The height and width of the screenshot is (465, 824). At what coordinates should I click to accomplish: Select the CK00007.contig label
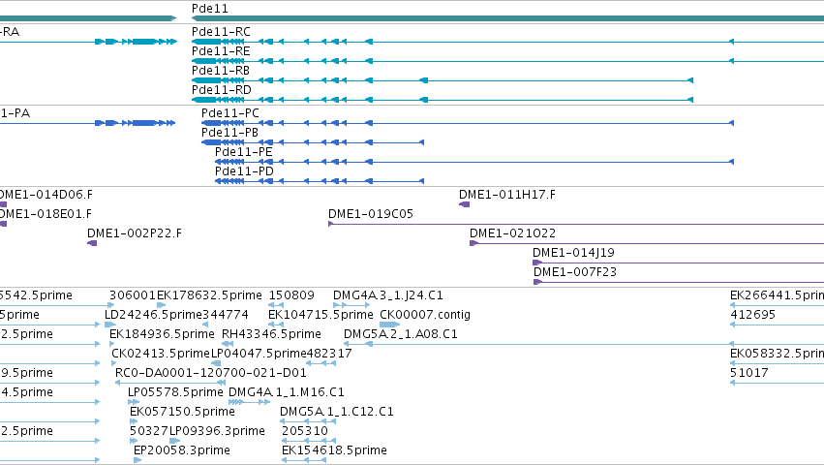[425, 315]
